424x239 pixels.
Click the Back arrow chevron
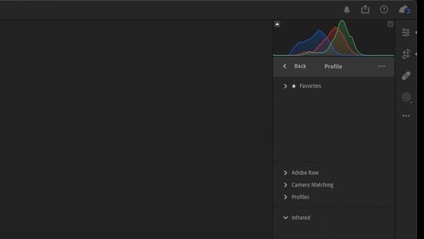point(284,66)
